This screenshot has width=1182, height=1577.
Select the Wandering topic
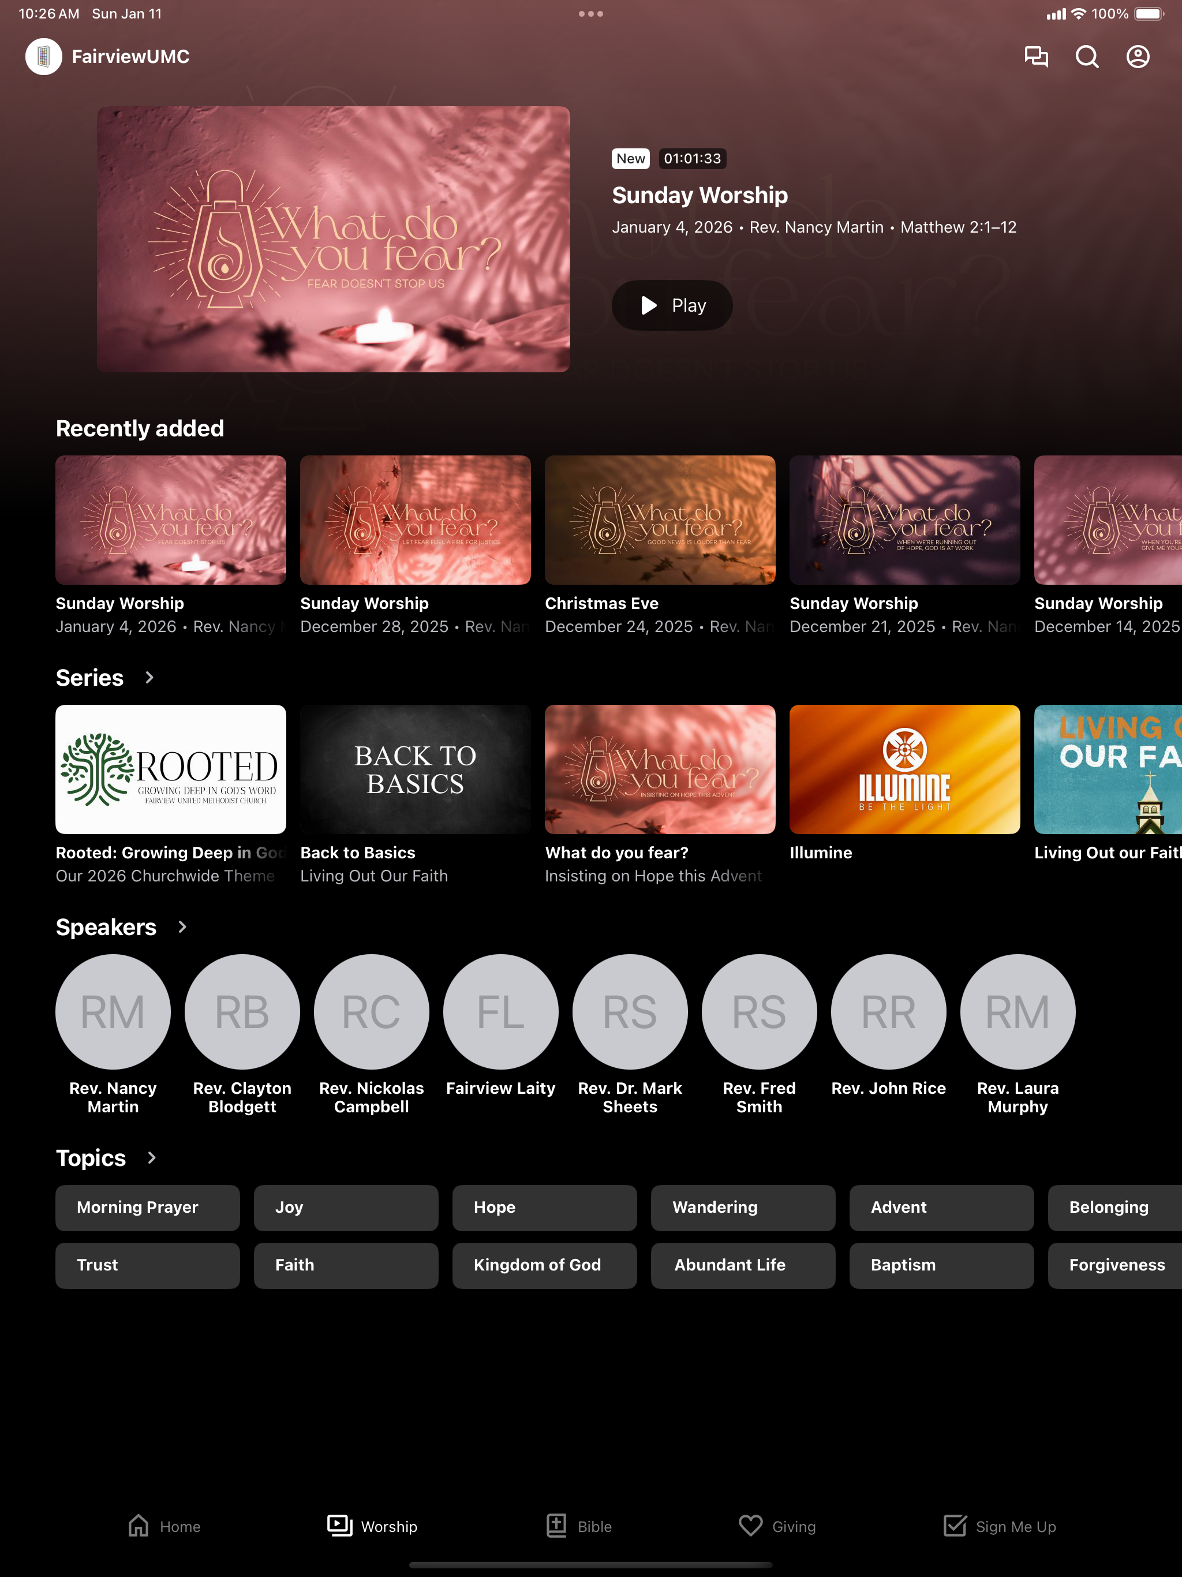pos(743,1208)
